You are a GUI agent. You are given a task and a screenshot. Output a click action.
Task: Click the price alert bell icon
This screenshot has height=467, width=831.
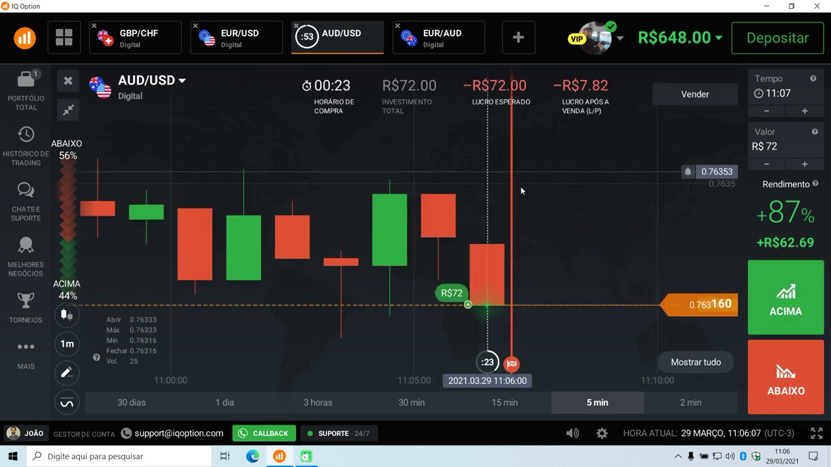pos(688,172)
